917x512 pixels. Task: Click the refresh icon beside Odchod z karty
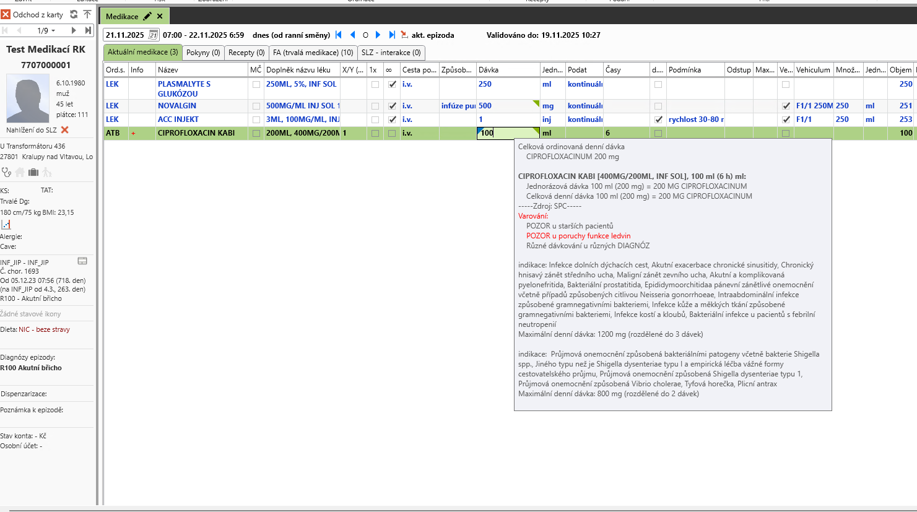point(74,14)
